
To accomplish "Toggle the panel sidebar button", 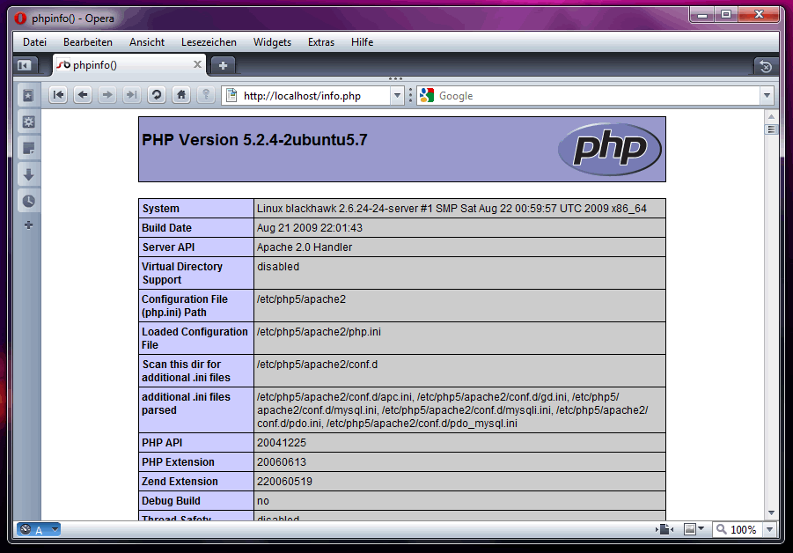I will pos(25,65).
